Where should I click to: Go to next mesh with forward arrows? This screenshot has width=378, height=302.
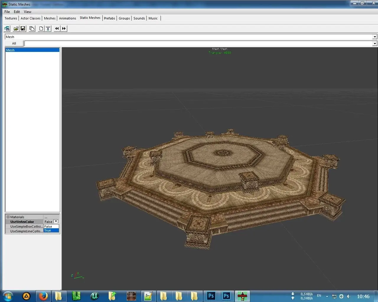pyautogui.click(x=64, y=28)
